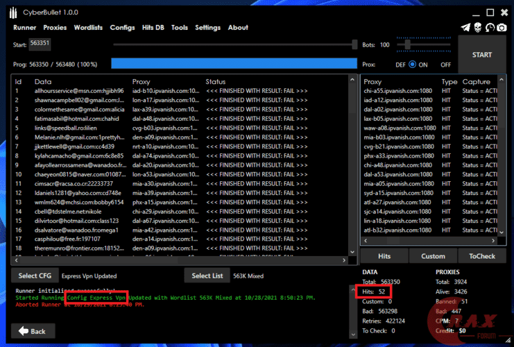This screenshot has height=347, width=514.
Task: Click the Type column header in hits list
Action: tap(449, 82)
